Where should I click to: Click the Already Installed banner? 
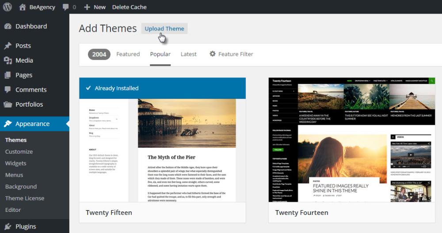tap(162, 88)
